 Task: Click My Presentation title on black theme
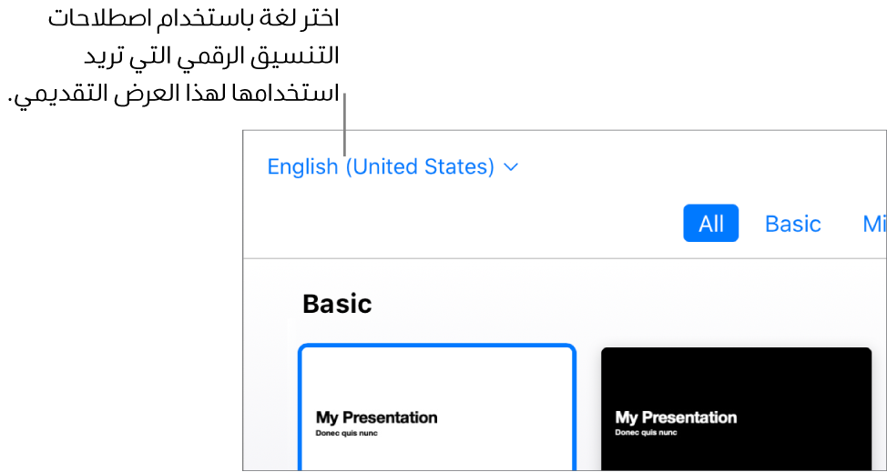676,417
